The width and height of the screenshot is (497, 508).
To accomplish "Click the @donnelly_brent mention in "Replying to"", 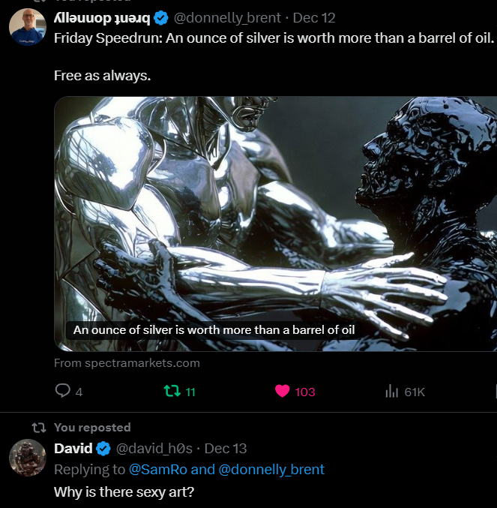I will [271, 470].
